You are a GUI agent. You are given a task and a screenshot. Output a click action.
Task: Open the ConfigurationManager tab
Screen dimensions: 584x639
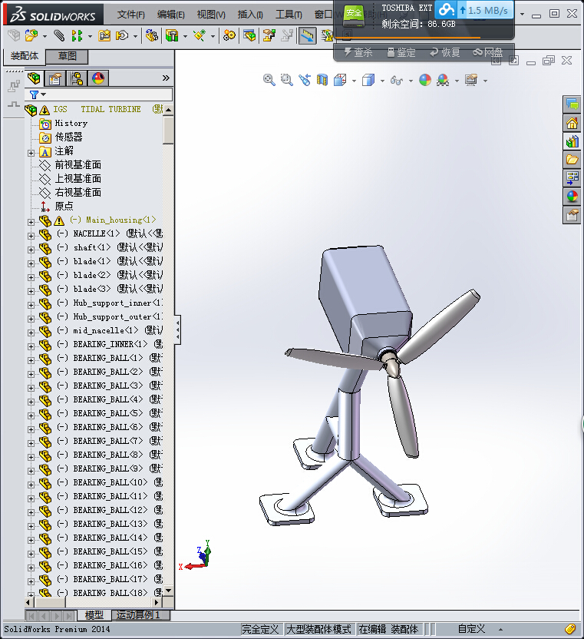pyautogui.click(x=77, y=78)
